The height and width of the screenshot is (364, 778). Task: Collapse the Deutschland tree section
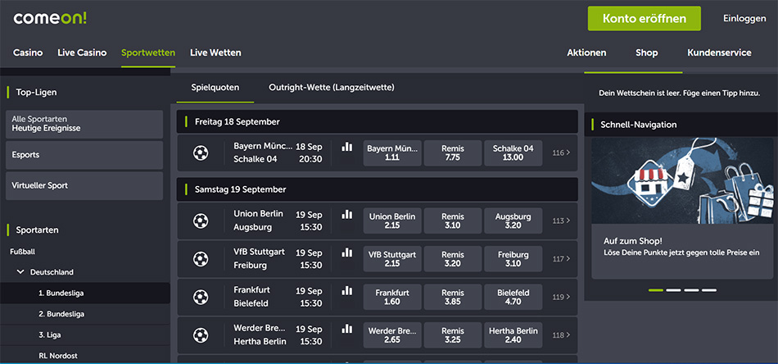point(20,272)
